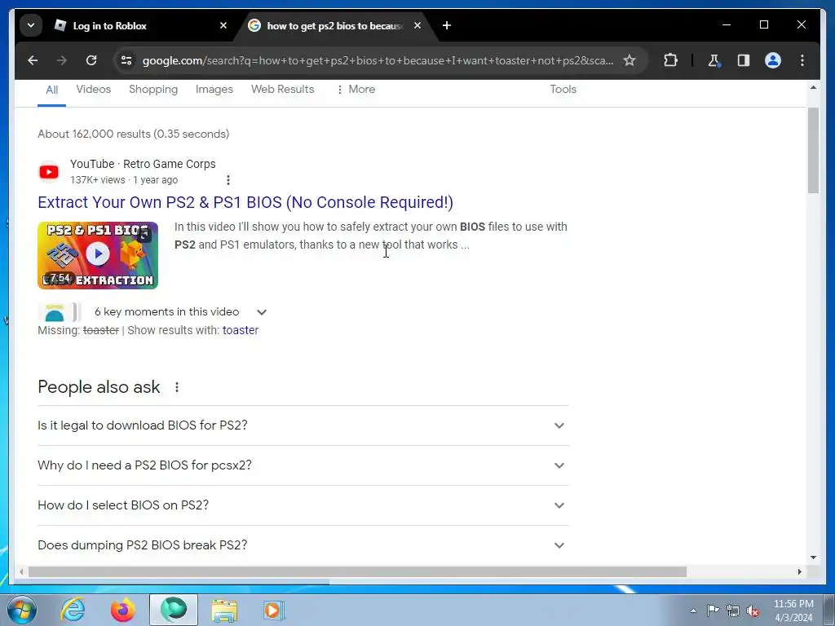Open the Windows Start button
Screen dimensions: 835x626
coord(22,610)
